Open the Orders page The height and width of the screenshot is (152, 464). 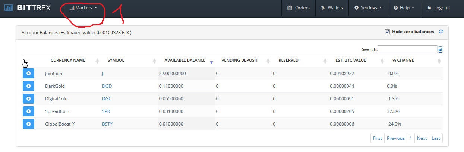pos(299,8)
